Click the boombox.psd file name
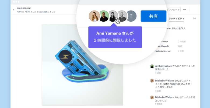The image size is (210, 108). click(x=24, y=8)
